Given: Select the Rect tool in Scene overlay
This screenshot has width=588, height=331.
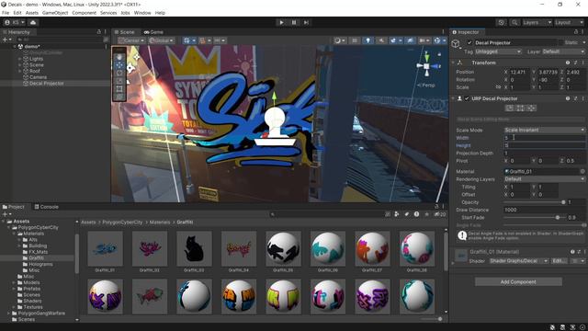Looking at the screenshot, I should coord(119,88).
